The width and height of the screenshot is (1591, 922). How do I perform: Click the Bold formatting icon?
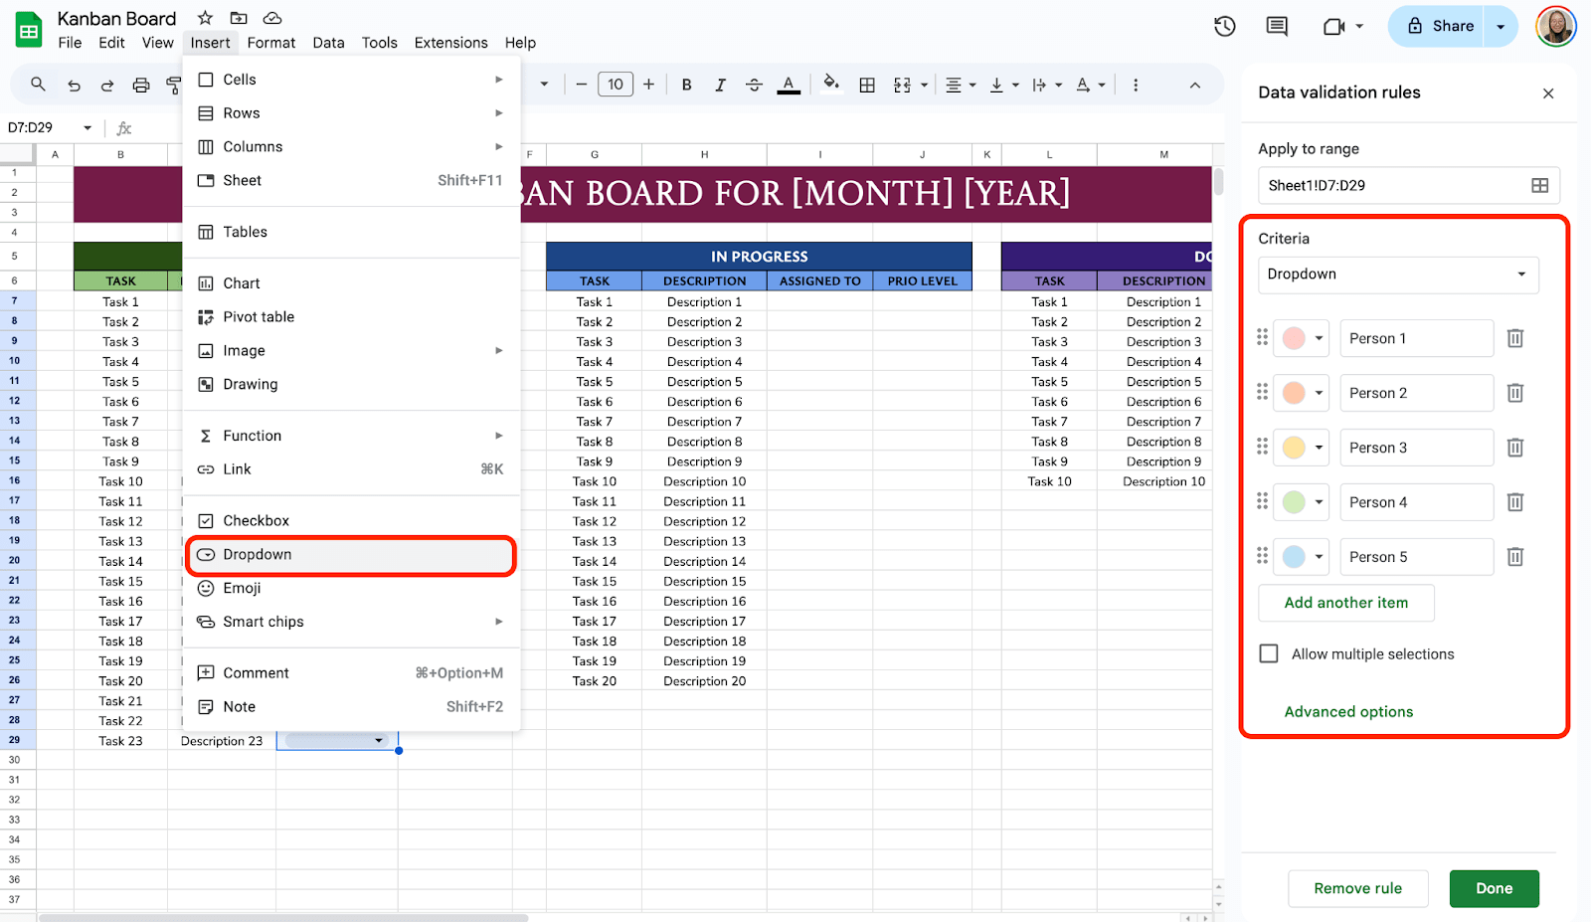[x=686, y=86]
